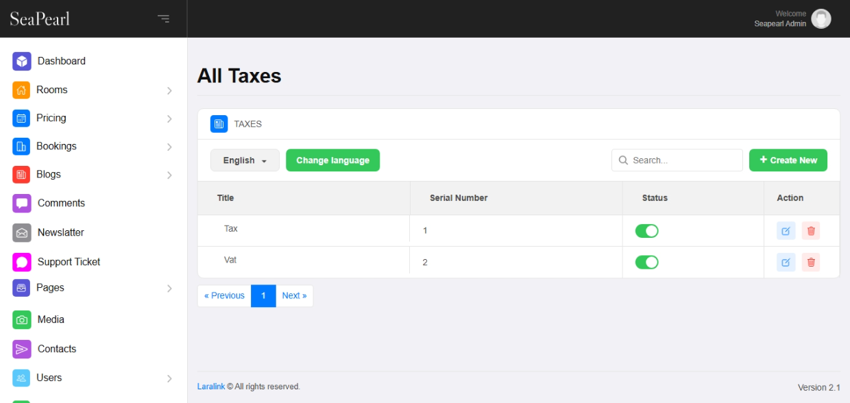Screen dimensions: 850x403
Task: Edit the Tax row with pencil icon
Action: point(786,231)
